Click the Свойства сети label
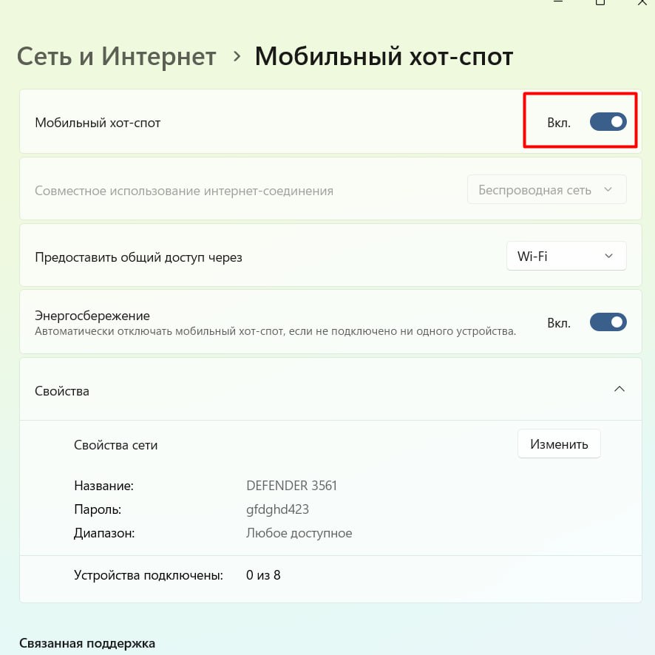 [115, 445]
